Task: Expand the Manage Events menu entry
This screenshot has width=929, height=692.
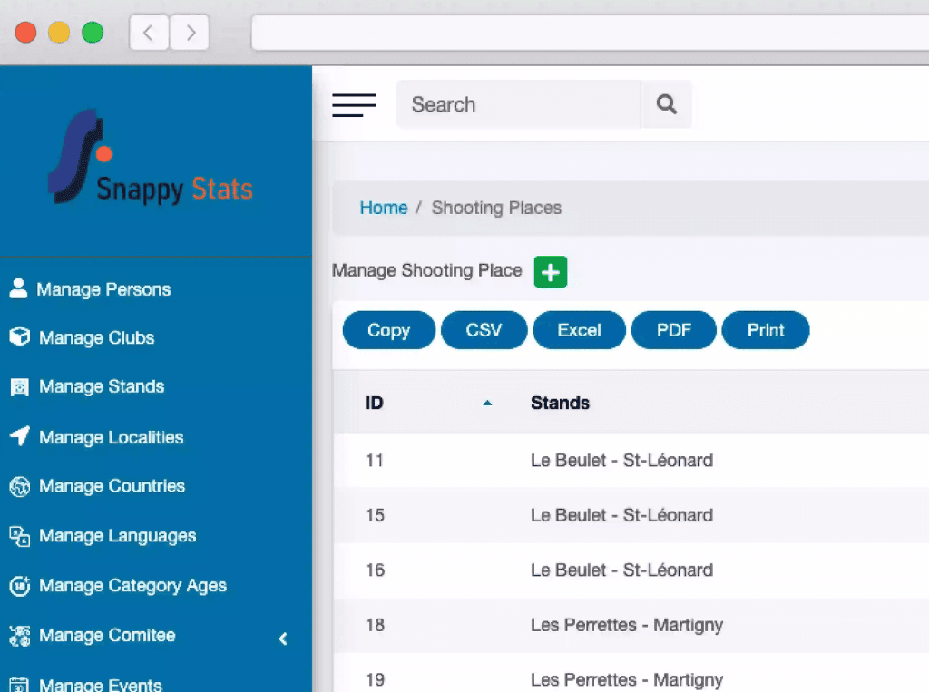Action: point(100,684)
